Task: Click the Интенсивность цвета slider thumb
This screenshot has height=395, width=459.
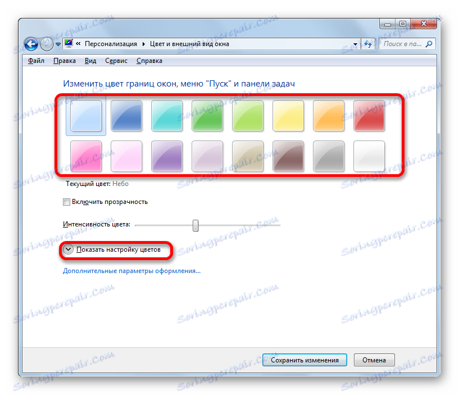Action: coord(196,225)
